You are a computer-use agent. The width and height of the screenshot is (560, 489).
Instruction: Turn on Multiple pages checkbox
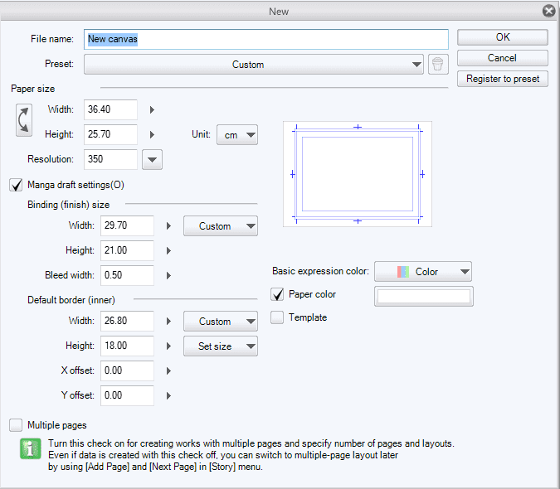[16, 425]
